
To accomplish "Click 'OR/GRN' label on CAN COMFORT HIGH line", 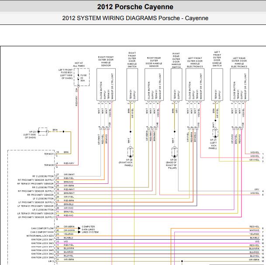I will pyautogui.click(x=69, y=230).
